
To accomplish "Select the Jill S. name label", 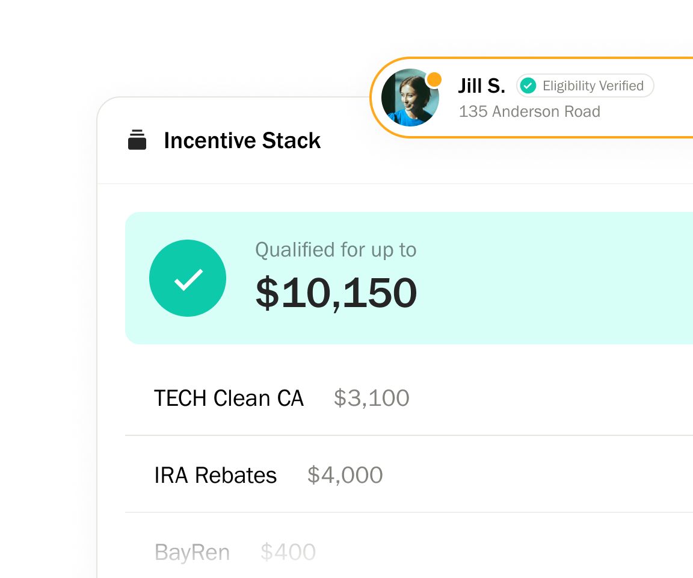I will (481, 86).
